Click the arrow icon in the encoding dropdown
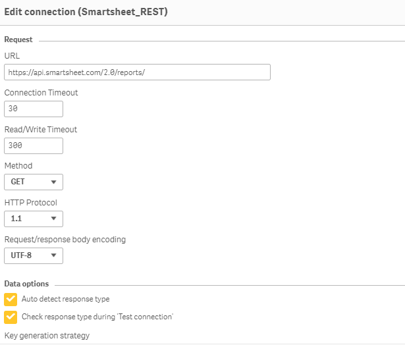This screenshot has height=345, width=405. [x=53, y=255]
